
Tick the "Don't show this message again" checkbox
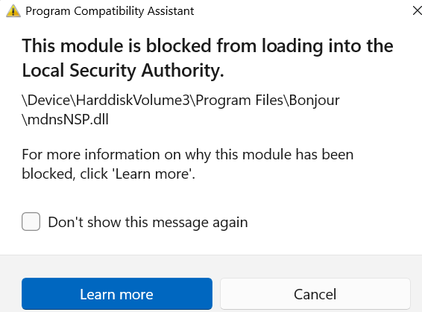tap(31, 222)
